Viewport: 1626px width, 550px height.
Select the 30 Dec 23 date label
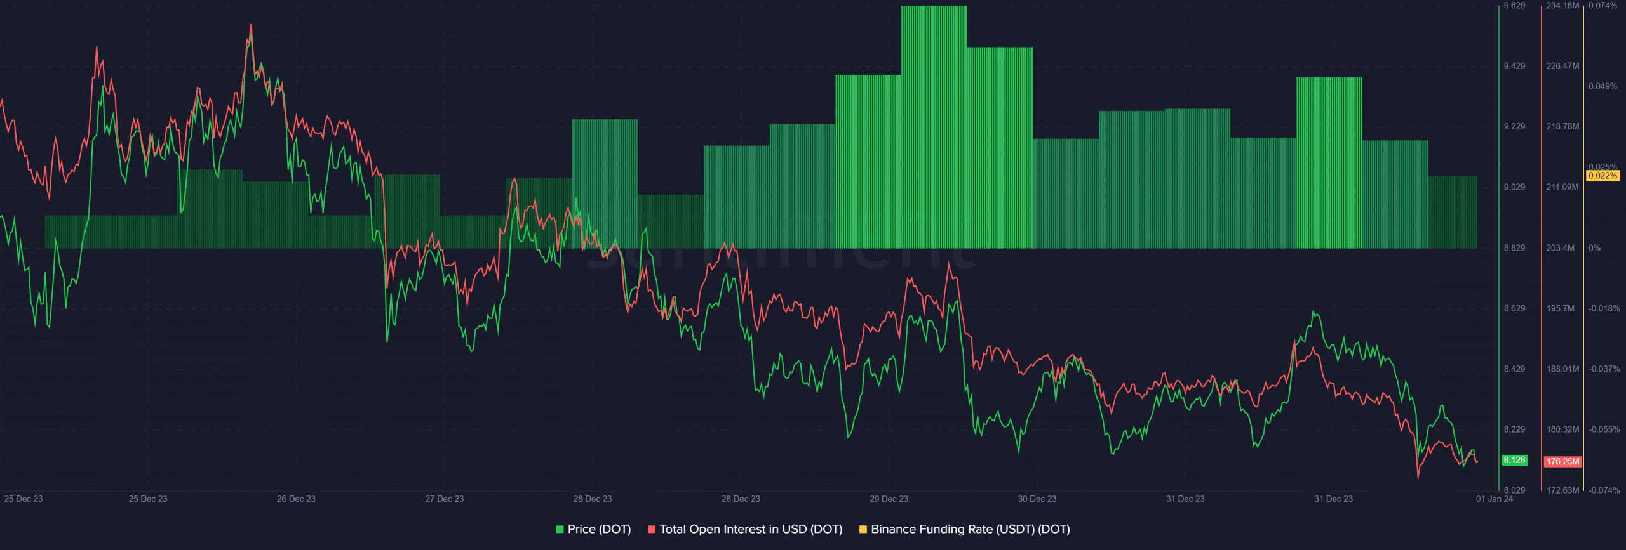click(1037, 499)
